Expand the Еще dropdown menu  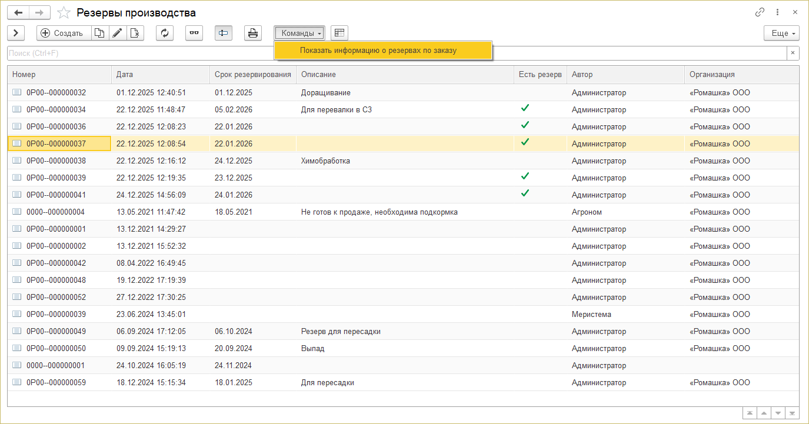coord(781,33)
